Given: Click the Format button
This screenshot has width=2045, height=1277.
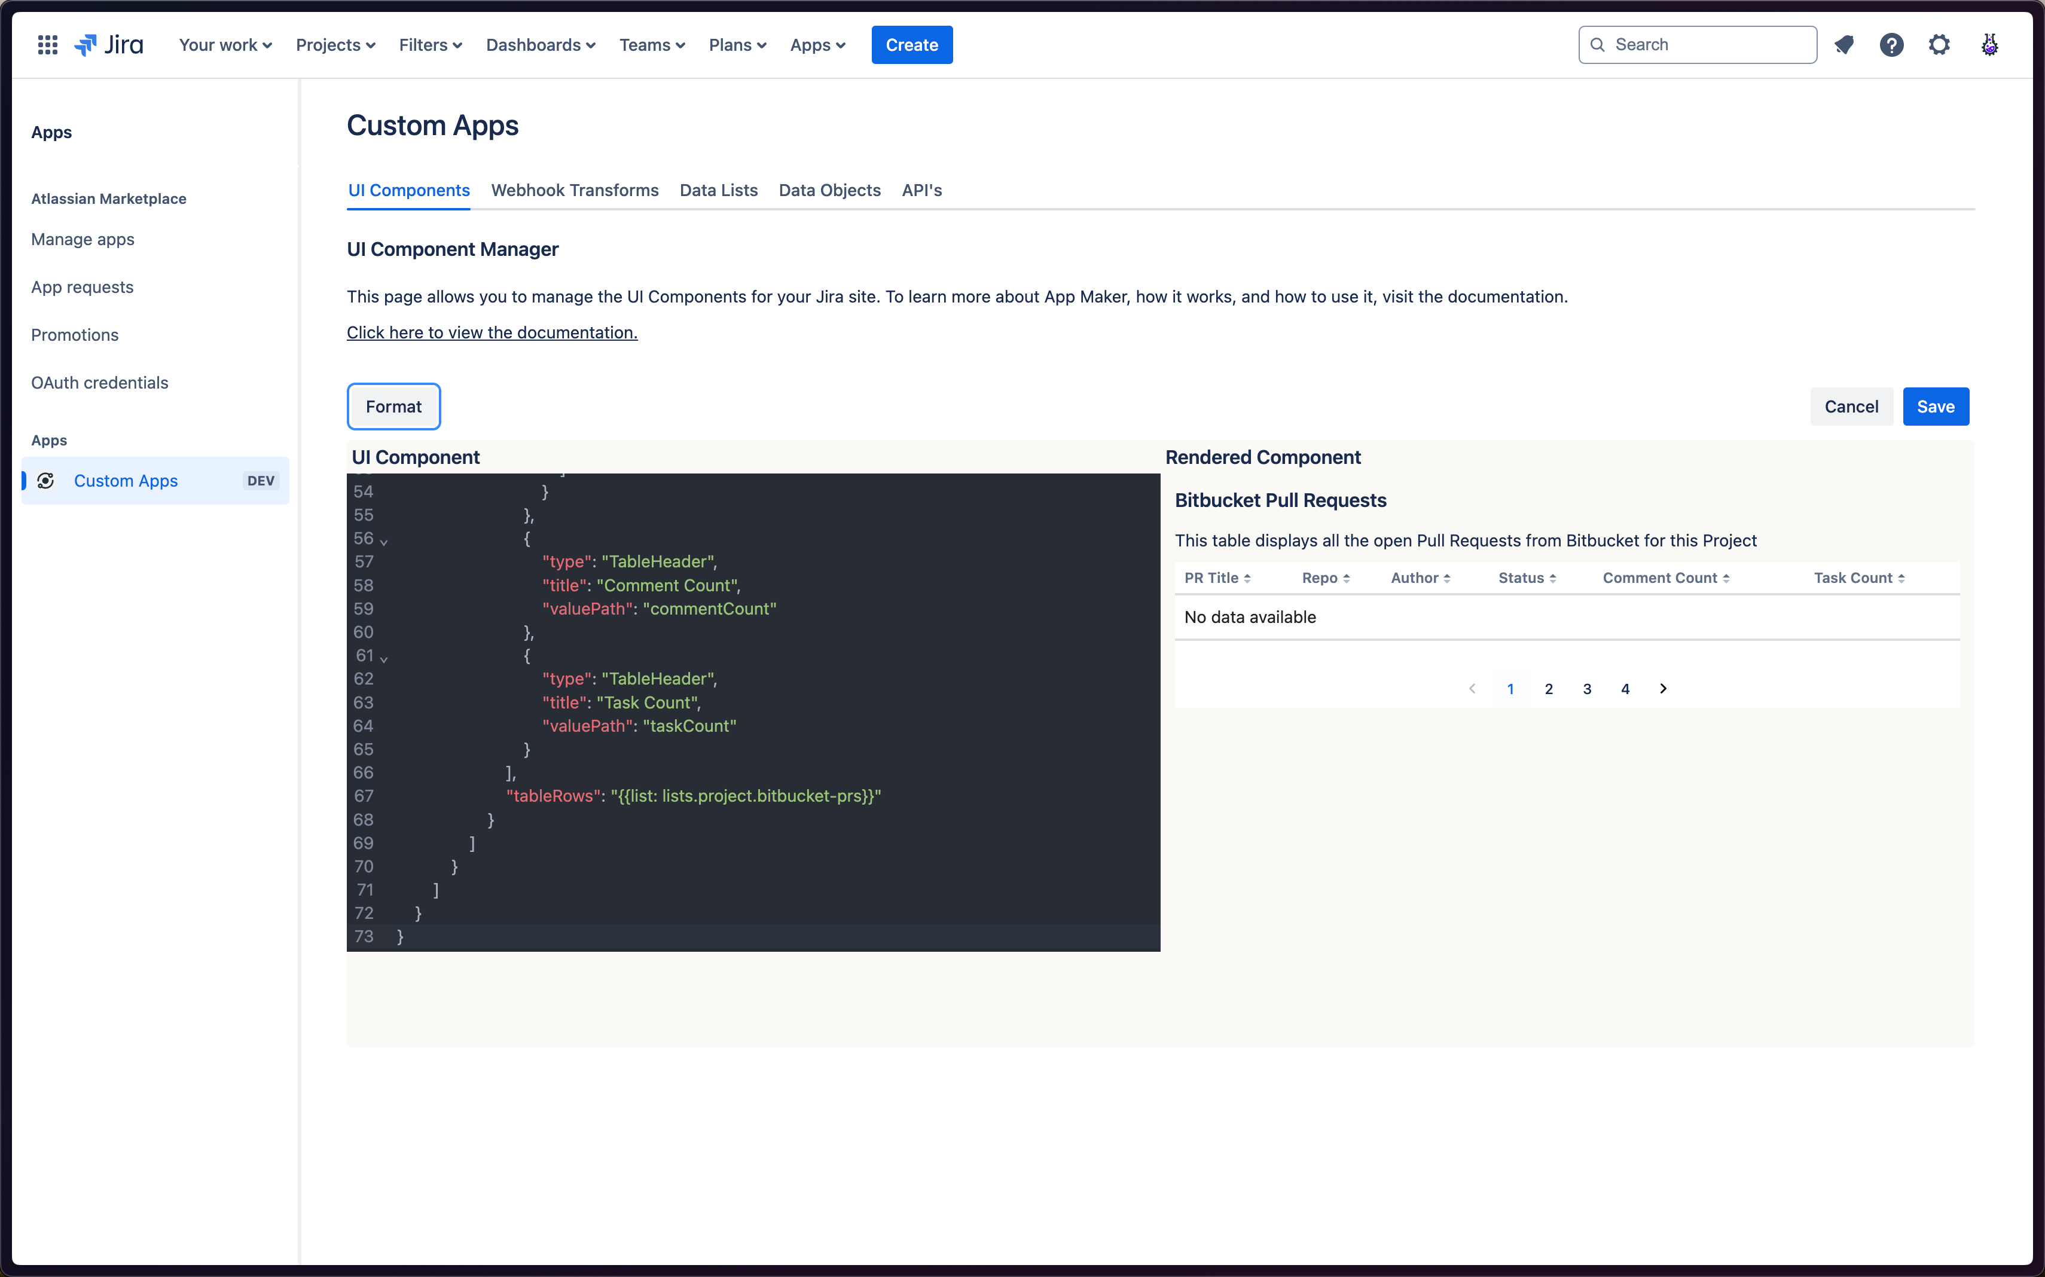Looking at the screenshot, I should (393, 406).
